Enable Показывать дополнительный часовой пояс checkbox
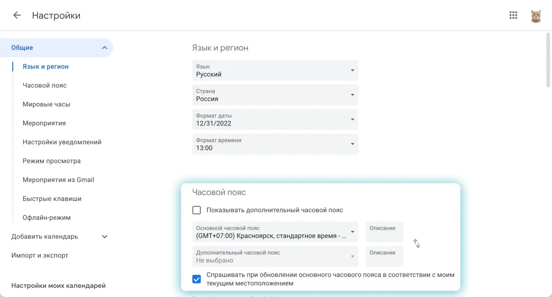 click(x=197, y=210)
